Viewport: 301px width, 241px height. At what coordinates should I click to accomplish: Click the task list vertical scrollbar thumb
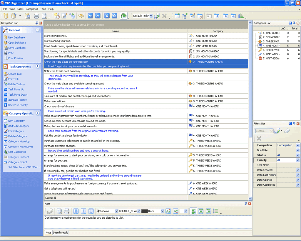250,81
